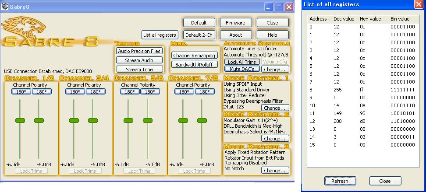Click the Stream Tone button
Screen dimensions: 426x192
[x=139, y=70]
